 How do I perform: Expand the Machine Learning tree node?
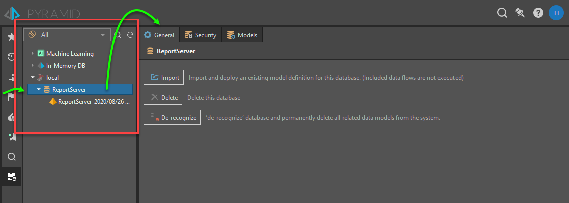[x=33, y=53]
